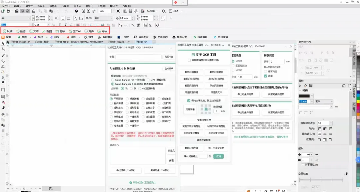Open the 文件(F) menu
360x192 pixels.
pos(6,6)
